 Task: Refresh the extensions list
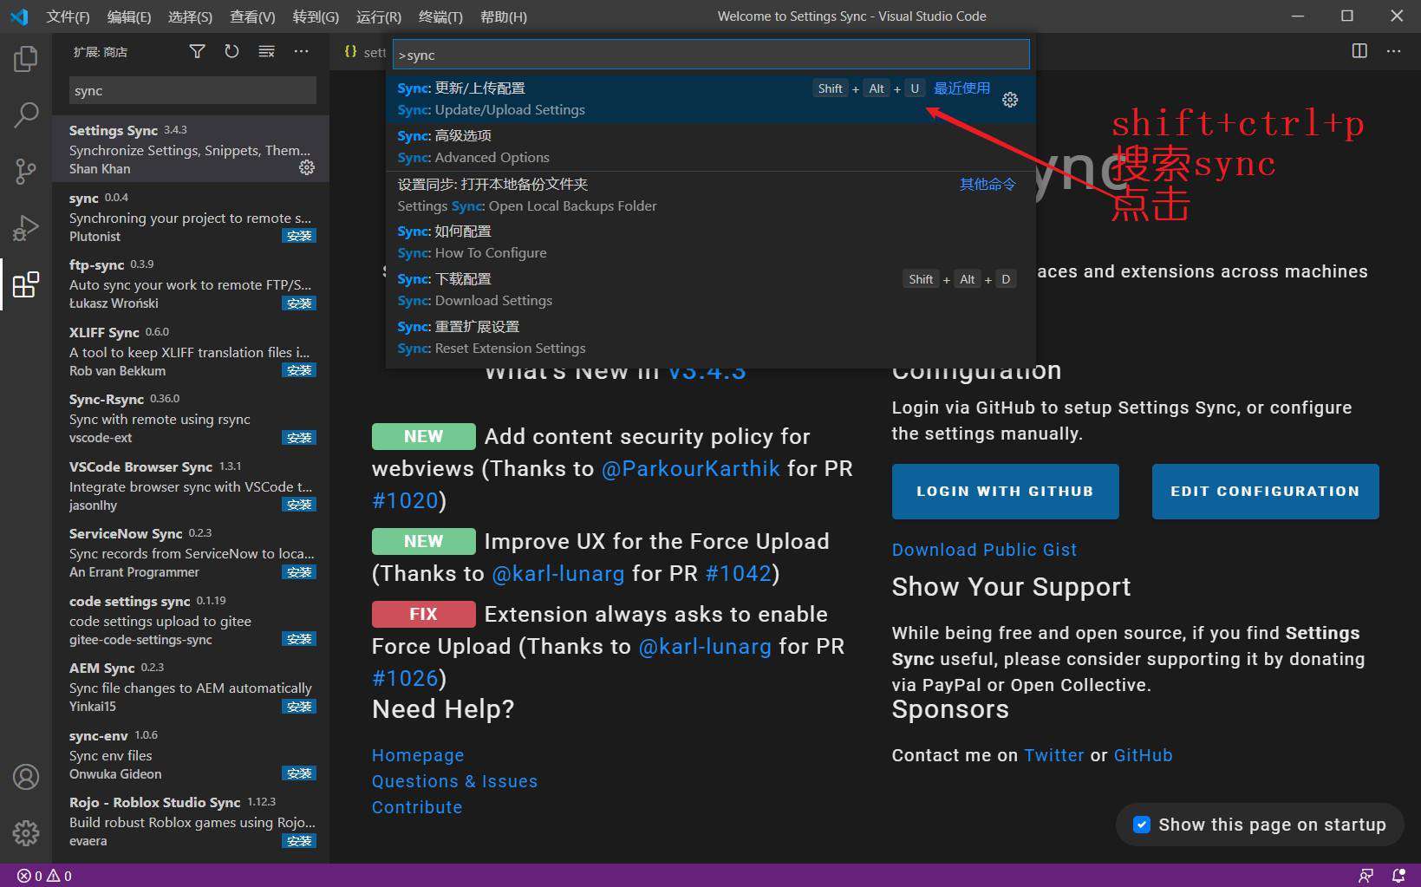(x=231, y=52)
